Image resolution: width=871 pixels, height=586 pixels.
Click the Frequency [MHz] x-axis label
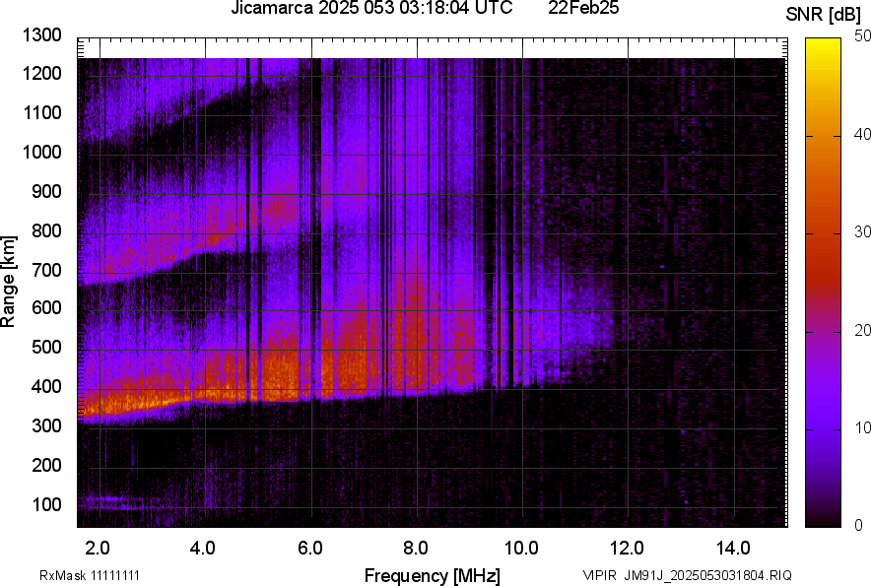point(432,575)
